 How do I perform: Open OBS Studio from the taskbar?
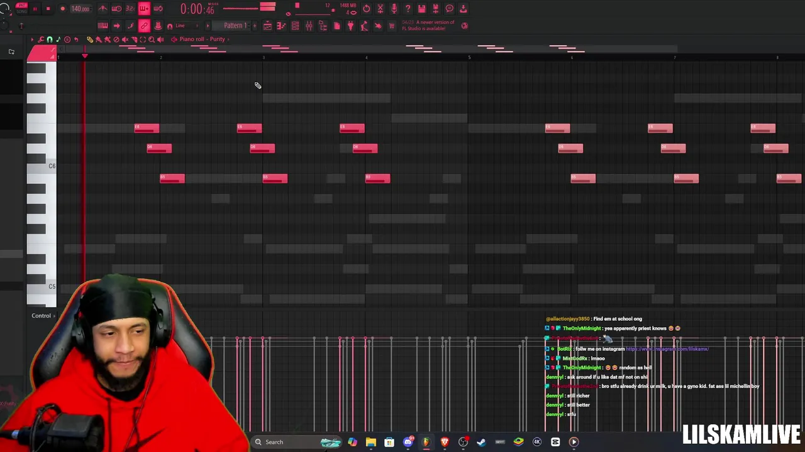click(463, 442)
